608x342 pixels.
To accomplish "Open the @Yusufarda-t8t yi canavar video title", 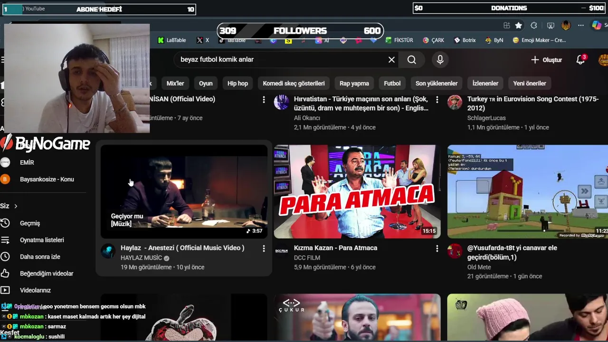I will (512, 253).
